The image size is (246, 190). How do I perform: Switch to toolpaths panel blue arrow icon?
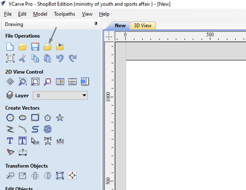pyautogui.click(x=85, y=81)
